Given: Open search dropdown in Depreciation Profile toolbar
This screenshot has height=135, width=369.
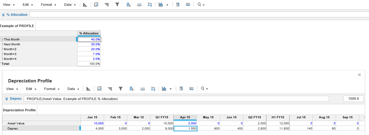Looking at the screenshot, I should pyautogui.click(x=204, y=89).
